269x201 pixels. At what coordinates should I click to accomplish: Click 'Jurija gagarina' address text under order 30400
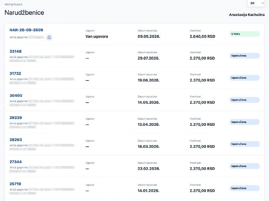pos(18,101)
